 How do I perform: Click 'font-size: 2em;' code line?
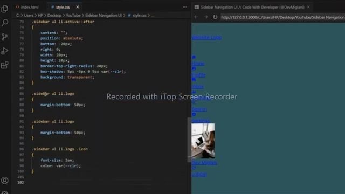[x=57, y=160]
